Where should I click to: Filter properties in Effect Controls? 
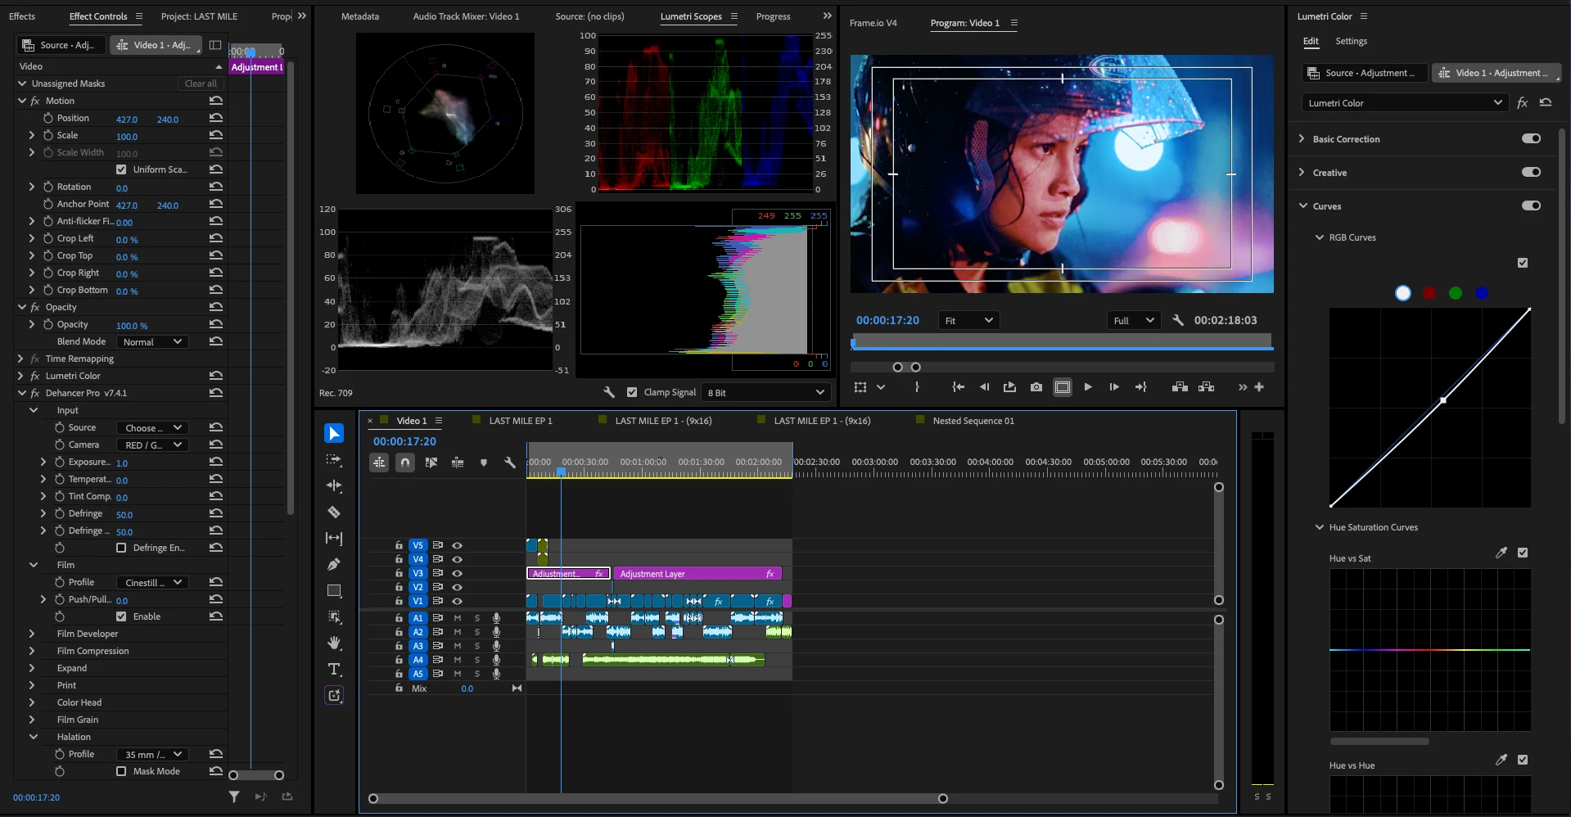click(234, 797)
